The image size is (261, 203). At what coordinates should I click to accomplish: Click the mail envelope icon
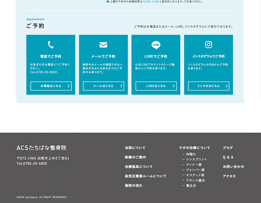(103, 45)
